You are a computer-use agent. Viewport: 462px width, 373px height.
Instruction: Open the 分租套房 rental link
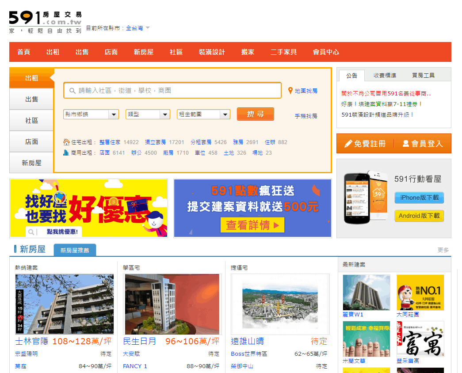(201, 142)
